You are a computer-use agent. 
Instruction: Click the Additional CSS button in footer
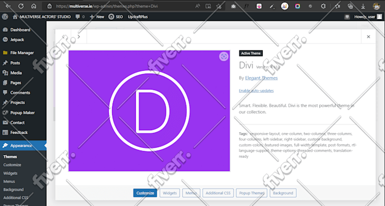tap(218, 193)
